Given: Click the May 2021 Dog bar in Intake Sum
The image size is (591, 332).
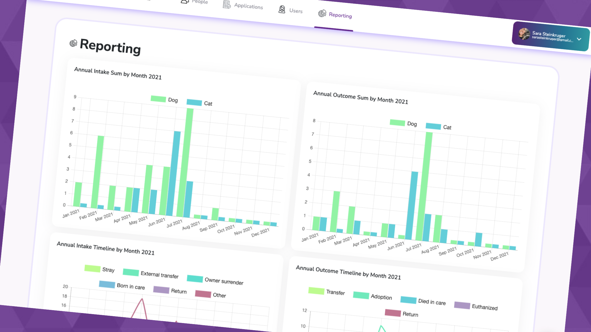Looking at the screenshot, I should (x=147, y=189).
